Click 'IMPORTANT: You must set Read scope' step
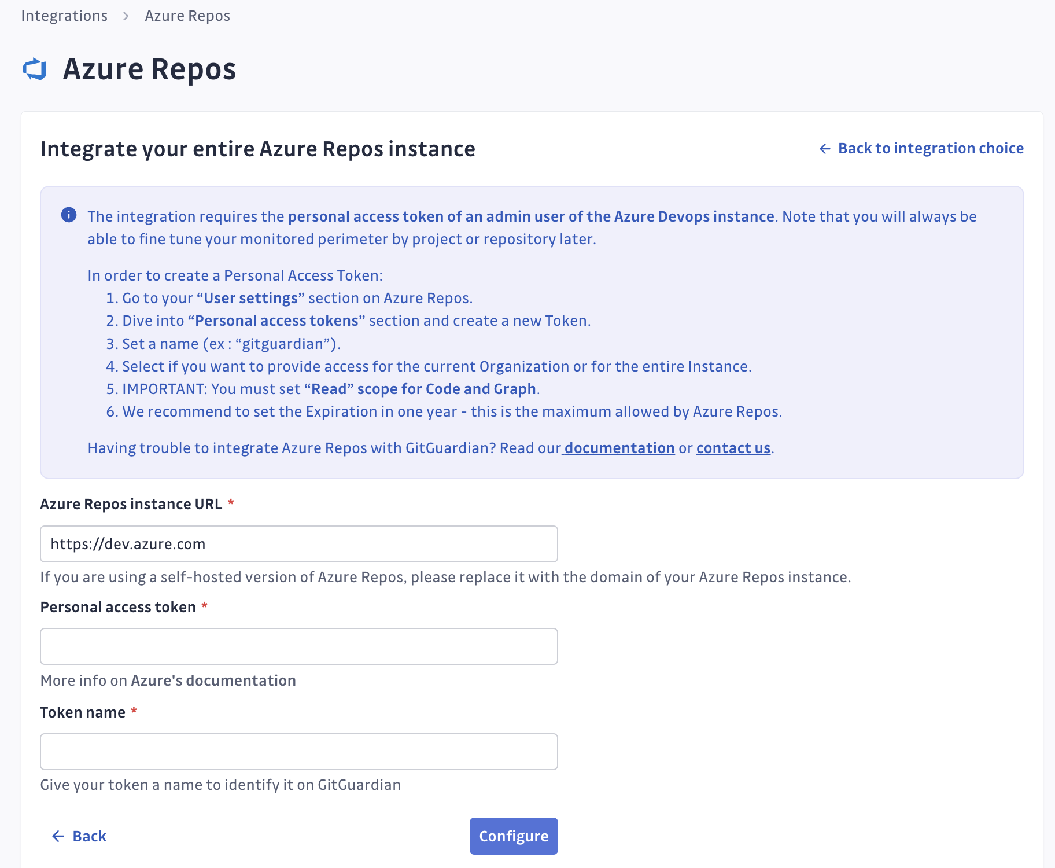This screenshot has width=1055, height=868. (323, 389)
